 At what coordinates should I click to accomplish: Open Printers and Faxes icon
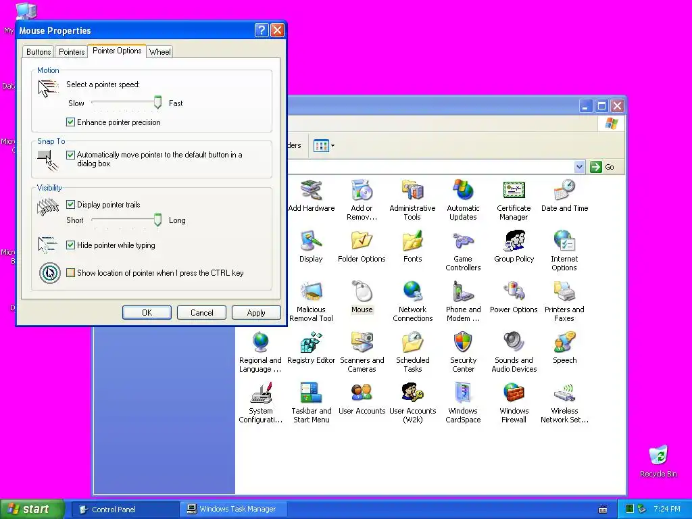(564, 301)
